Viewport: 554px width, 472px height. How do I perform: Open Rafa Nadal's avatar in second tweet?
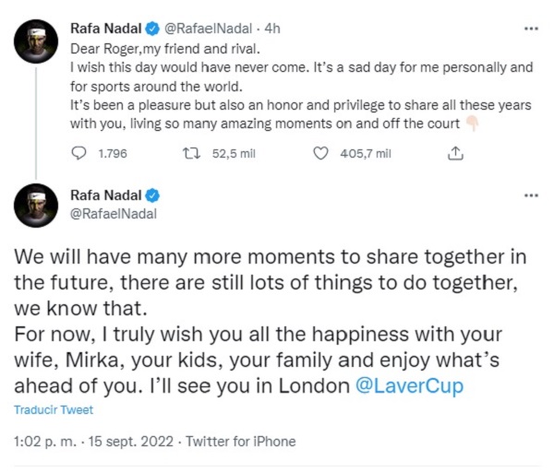pyautogui.click(x=36, y=206)
